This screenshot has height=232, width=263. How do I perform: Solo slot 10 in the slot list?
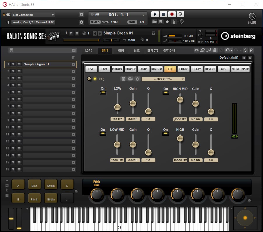coord(19,127)
